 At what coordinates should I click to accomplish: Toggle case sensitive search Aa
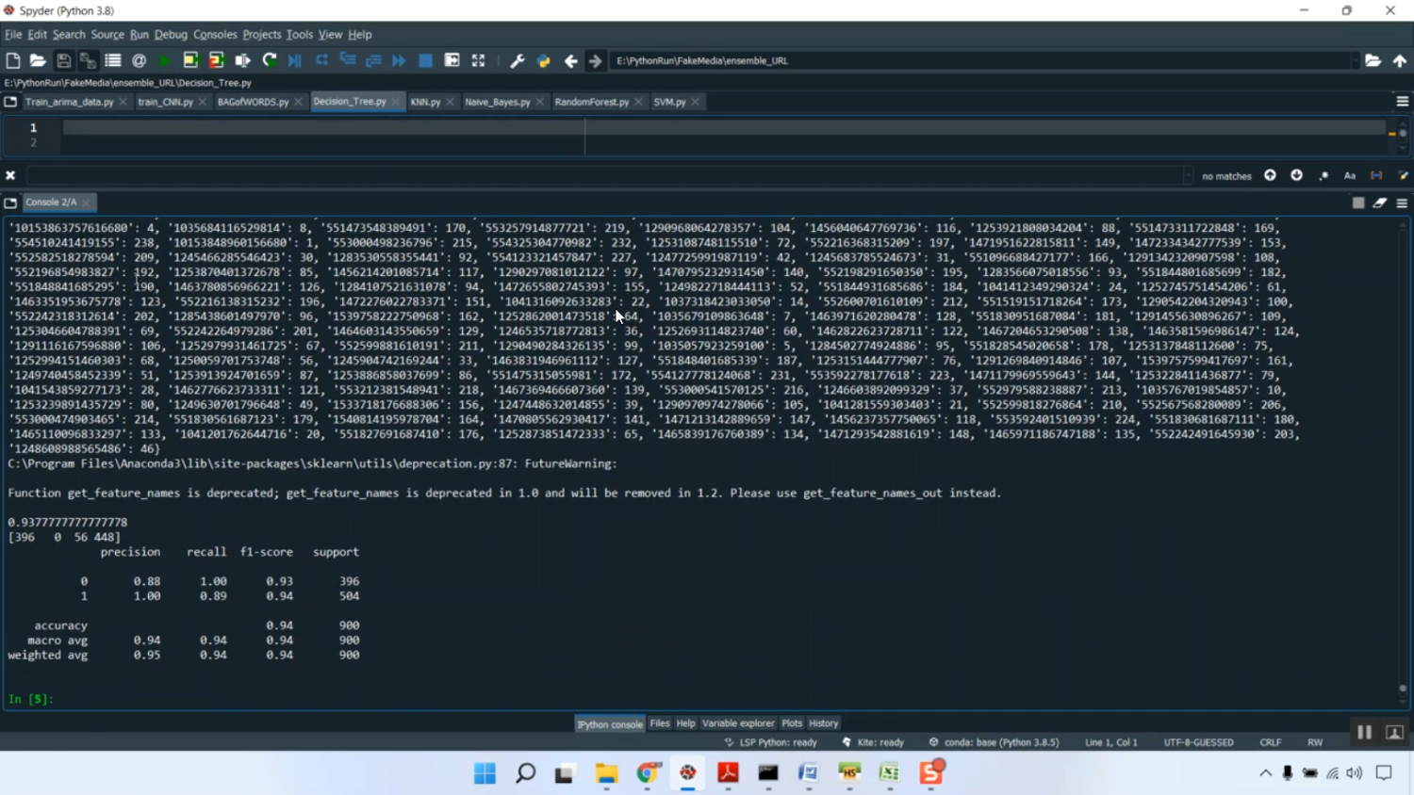pyautogui.click(x=1350, y=175)
